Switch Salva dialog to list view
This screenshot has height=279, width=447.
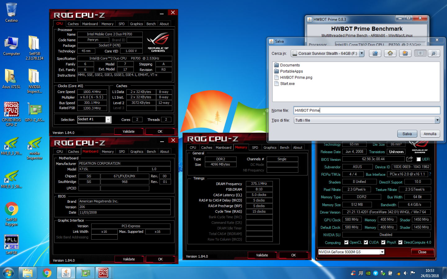click(420, 53)
